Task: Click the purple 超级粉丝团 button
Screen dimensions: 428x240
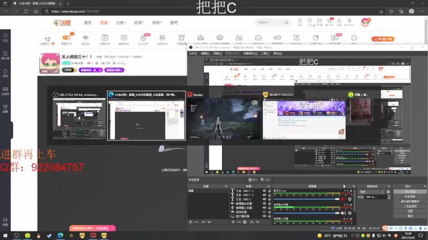Action: pyautogui.click(x=114, y=70)
